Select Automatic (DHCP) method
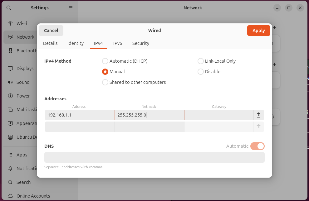The height and width of the screenshot is (201, 309). (105, 61)
